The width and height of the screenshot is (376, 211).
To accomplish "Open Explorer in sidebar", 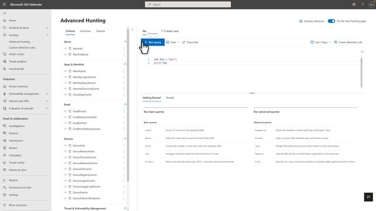I will (x=14, y=133).
